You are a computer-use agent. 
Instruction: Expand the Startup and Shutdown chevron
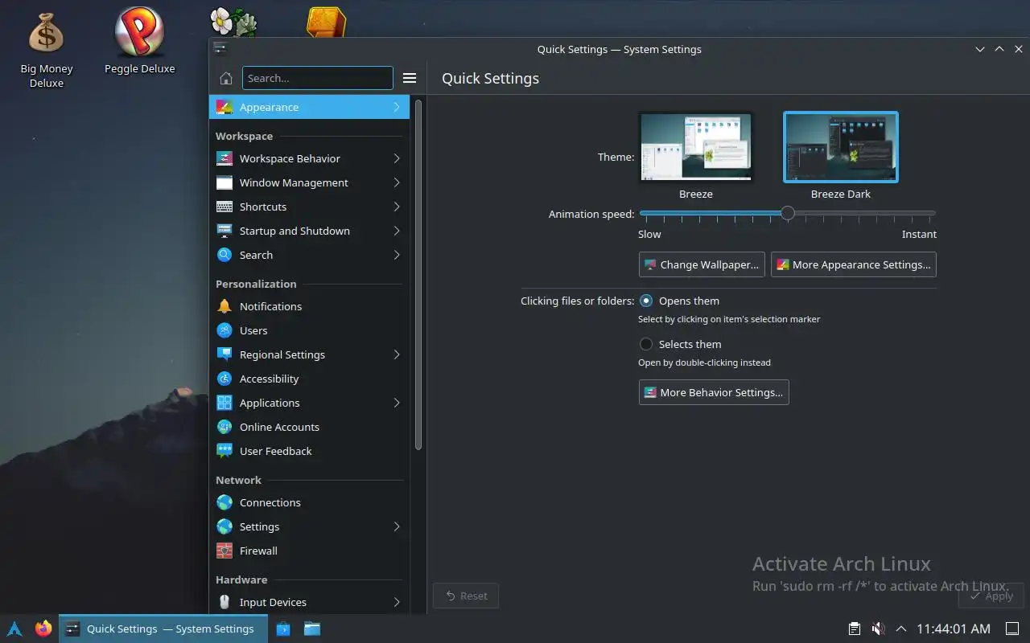397,231
